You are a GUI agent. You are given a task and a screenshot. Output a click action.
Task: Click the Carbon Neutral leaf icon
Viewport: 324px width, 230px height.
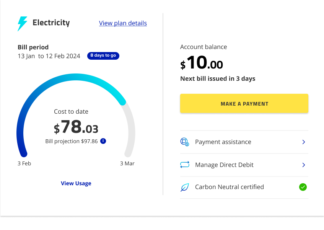(x=185, y=188)
